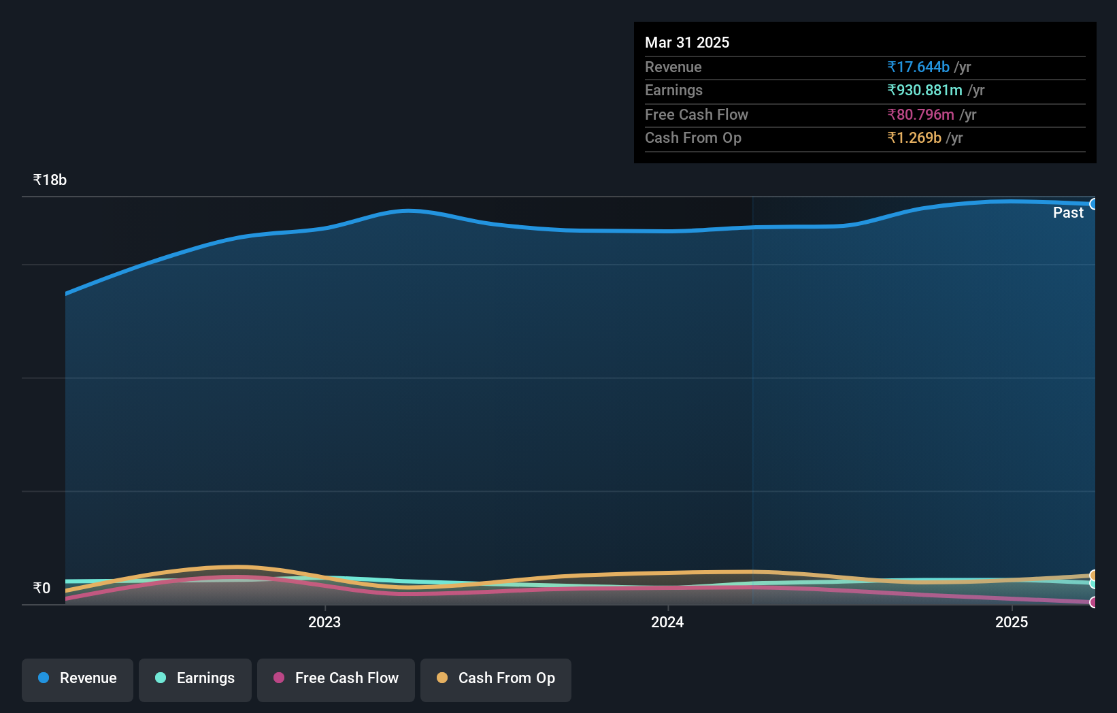Click the orange Cash From Op endpoint marker

pos(1094,576)
